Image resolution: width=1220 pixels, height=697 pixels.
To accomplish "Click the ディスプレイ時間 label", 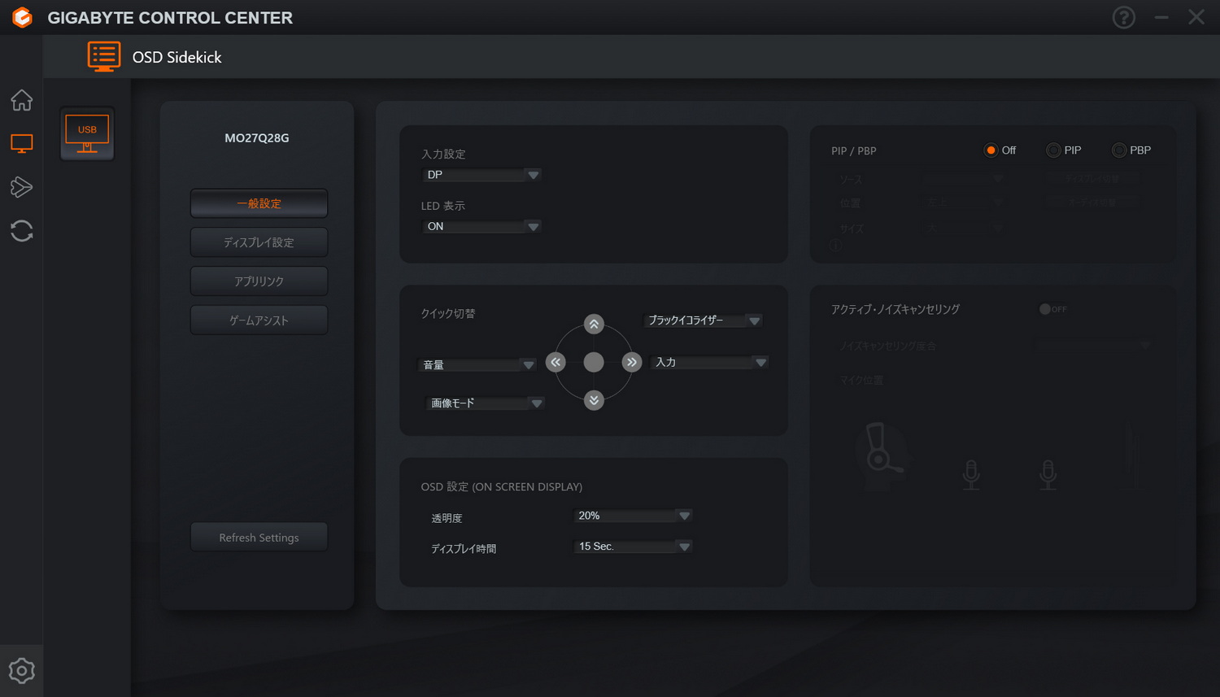I will click(464, 549).
